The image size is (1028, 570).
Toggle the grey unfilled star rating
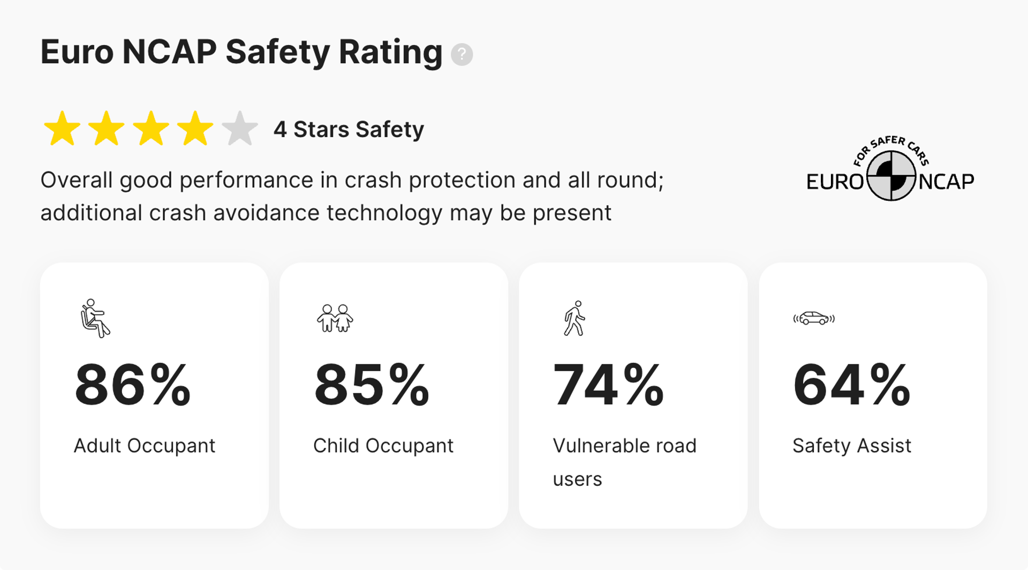239,129
